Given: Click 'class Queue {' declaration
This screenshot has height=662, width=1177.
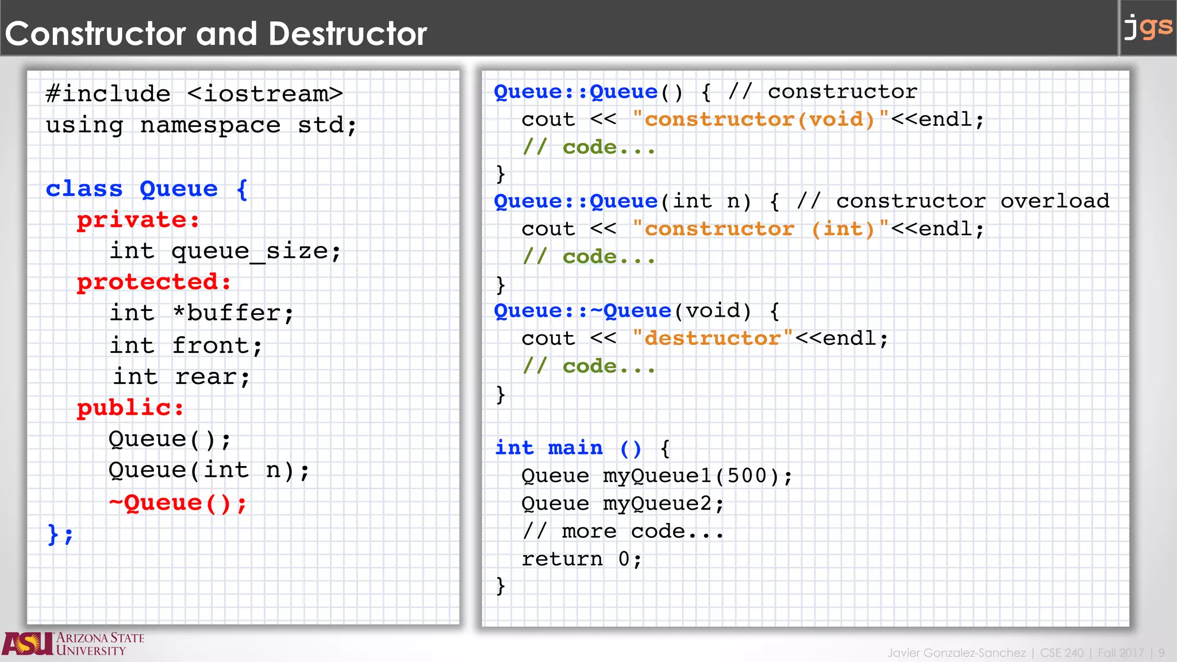Looking at the screenshot, I should pos(147,189).
